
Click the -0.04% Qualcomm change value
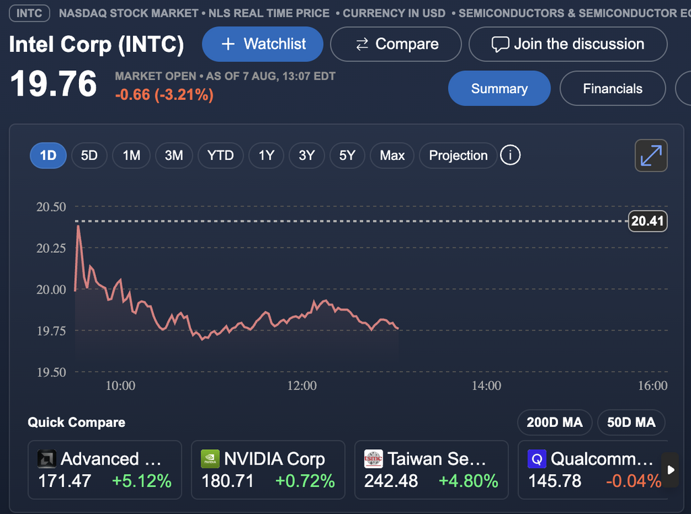click(x=634, y=481)
